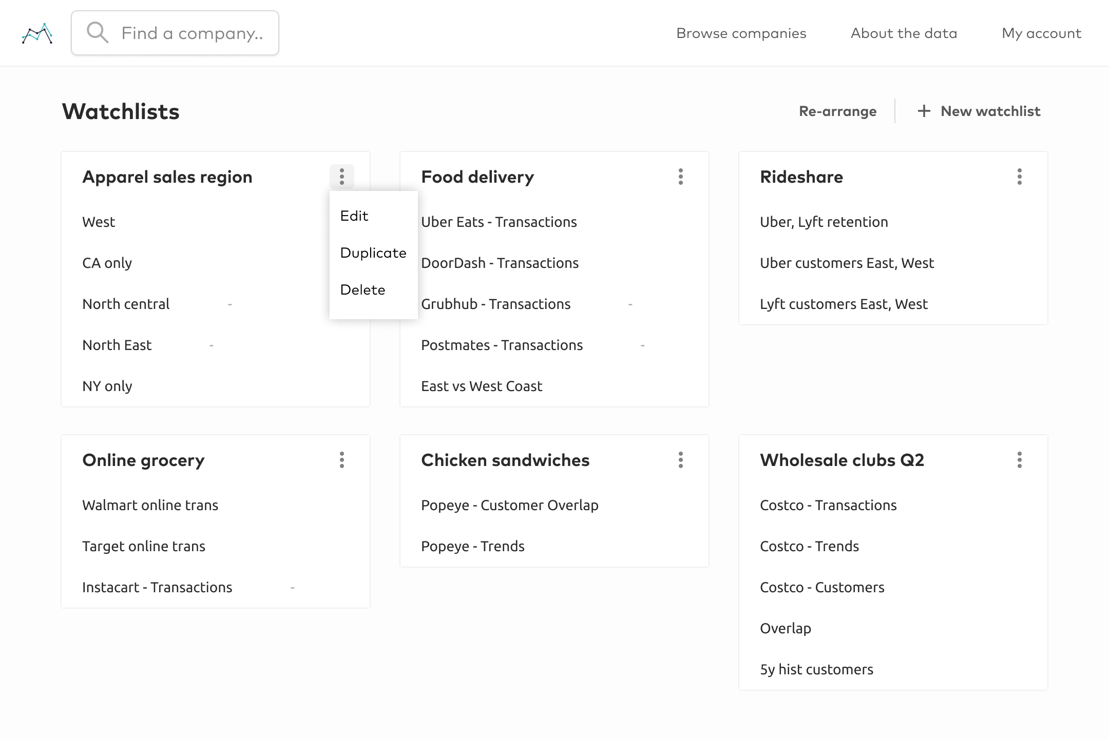Open Online grocery three-dot options menu
Viewport: 1109px width, 739px height.
(342, 460)
